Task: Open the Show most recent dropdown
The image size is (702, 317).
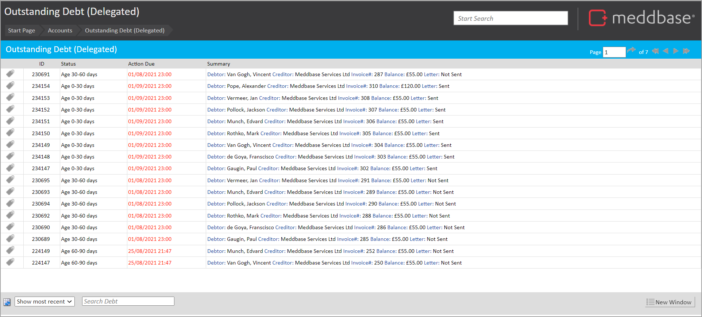Action: coord(45,302)
